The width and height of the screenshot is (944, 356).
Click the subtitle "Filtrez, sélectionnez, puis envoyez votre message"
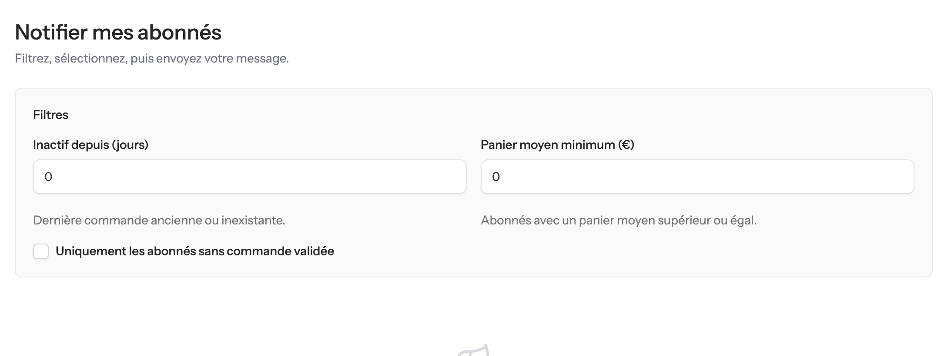[x=151, y=58]
